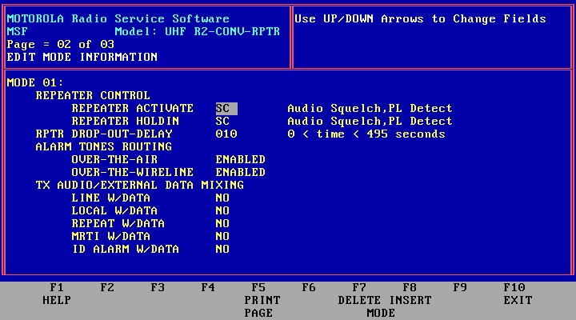
Task: Click F10 EXIT to leave screen
Action: click(518, 294)
